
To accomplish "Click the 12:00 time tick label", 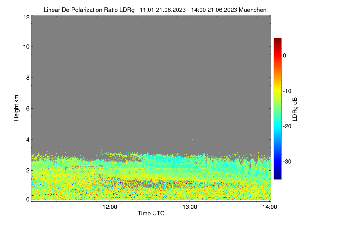I will 110,207.
